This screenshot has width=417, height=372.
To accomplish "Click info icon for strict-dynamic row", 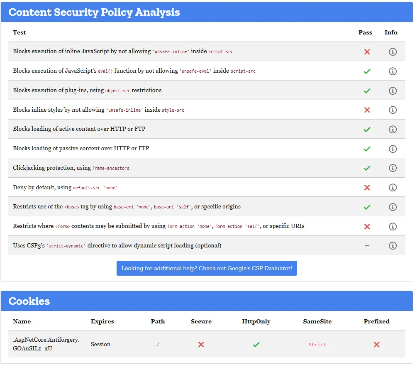I will pos(393,246).
